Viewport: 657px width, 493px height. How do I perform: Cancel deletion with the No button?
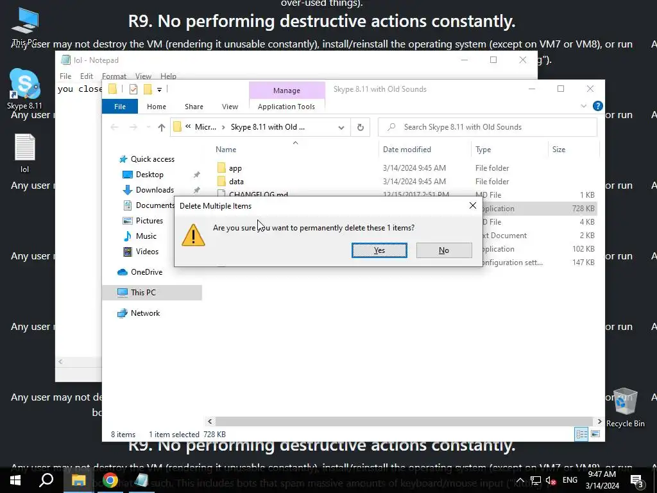click(444, 250)
